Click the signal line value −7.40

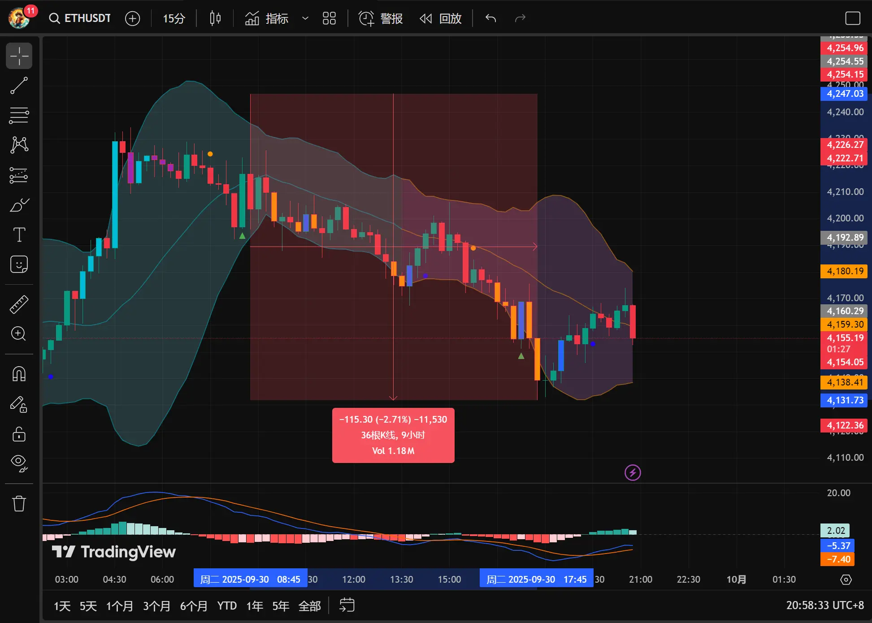pos(837,559)
